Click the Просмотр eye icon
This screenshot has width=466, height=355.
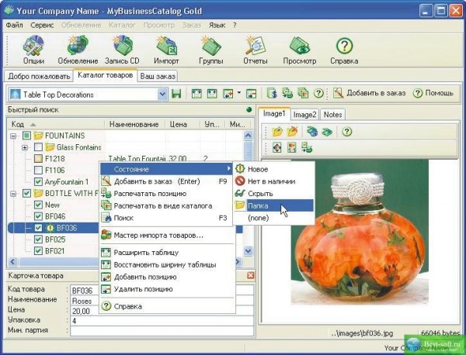[300, 50]
